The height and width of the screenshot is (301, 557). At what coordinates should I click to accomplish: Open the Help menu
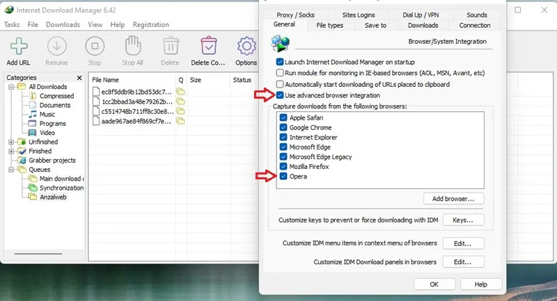117,24
